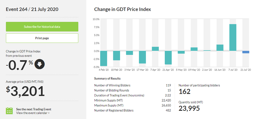Select the 17 Mar '20 chart bar
Image resolution: width=257 pixels, height=119 pixels.
pos(142,57)
